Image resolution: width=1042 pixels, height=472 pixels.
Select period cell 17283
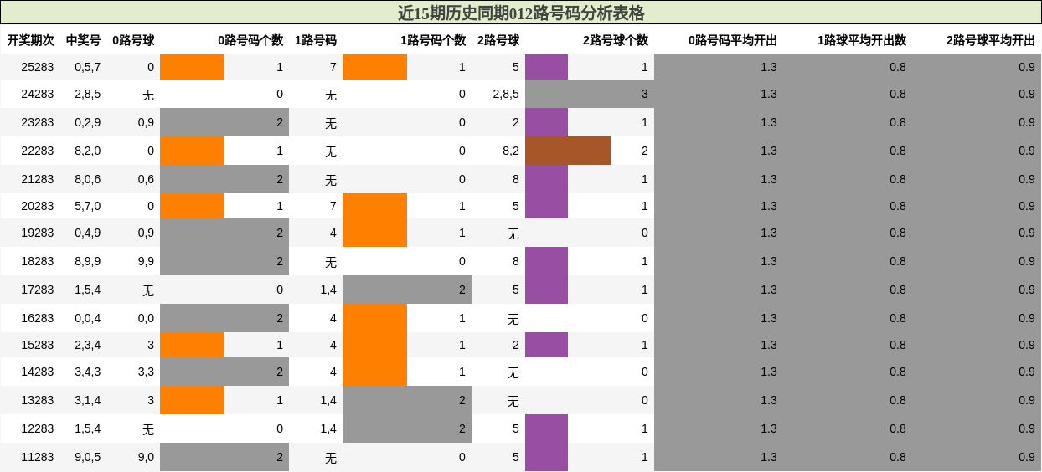point(38,290)
